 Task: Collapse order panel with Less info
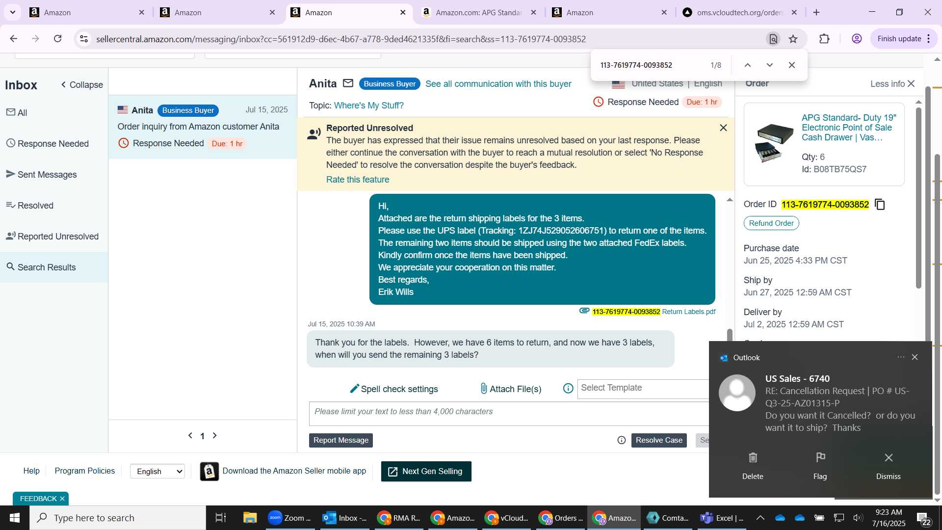click(893, 84)
